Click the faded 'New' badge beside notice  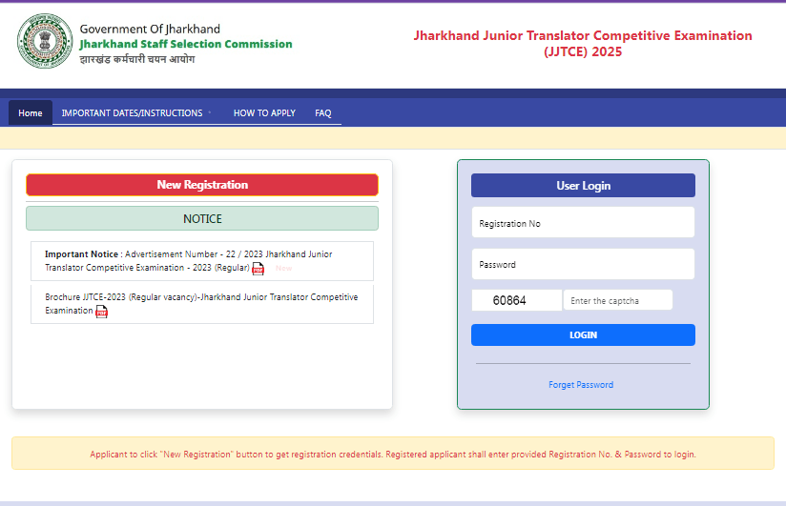(283, 269)
